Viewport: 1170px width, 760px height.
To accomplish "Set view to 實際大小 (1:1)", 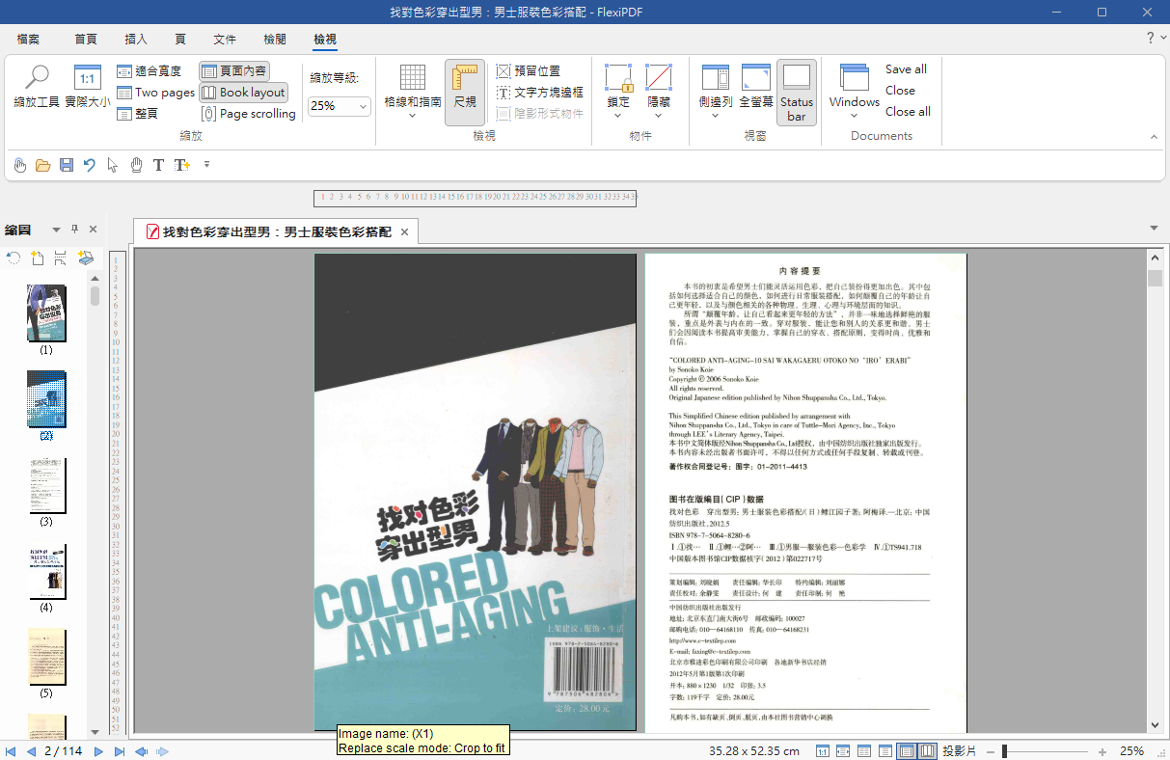I will pos(87,86).
